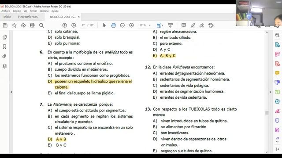Switch to the Herramientas tab
The image size is (282, 158).
[28, 17]
